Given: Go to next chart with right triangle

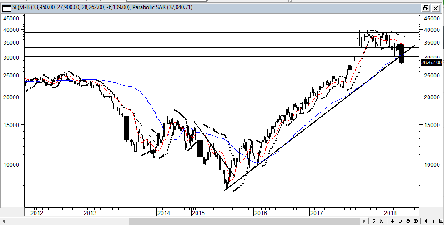Looking at the screenshot, I should [x=434, y=221].
